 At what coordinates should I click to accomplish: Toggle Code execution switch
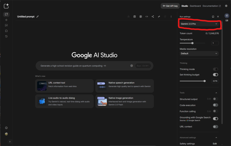click(x=215, y=105)
